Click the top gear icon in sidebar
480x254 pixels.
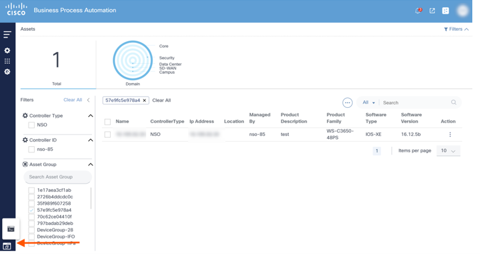click(x=7, y=50)
